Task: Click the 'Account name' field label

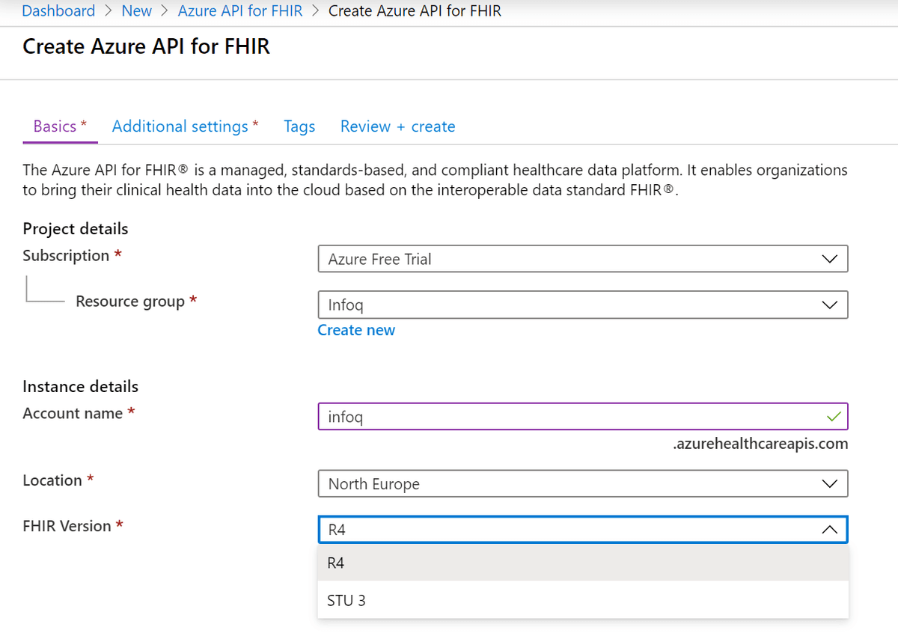Action: 73,413
